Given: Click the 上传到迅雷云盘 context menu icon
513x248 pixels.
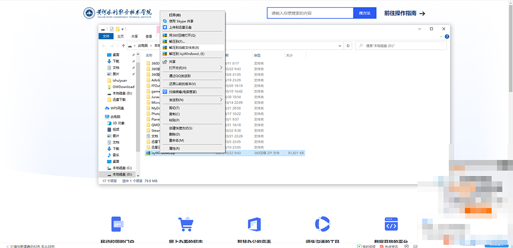Looking at the screenshot, I should 165,27.
